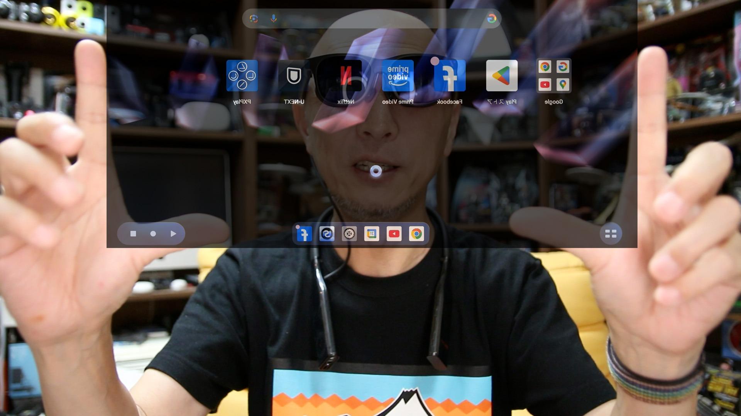Screen dimensions: 741x416
Task: Open the PXPlay app
Action: click(x=242, y=75)
